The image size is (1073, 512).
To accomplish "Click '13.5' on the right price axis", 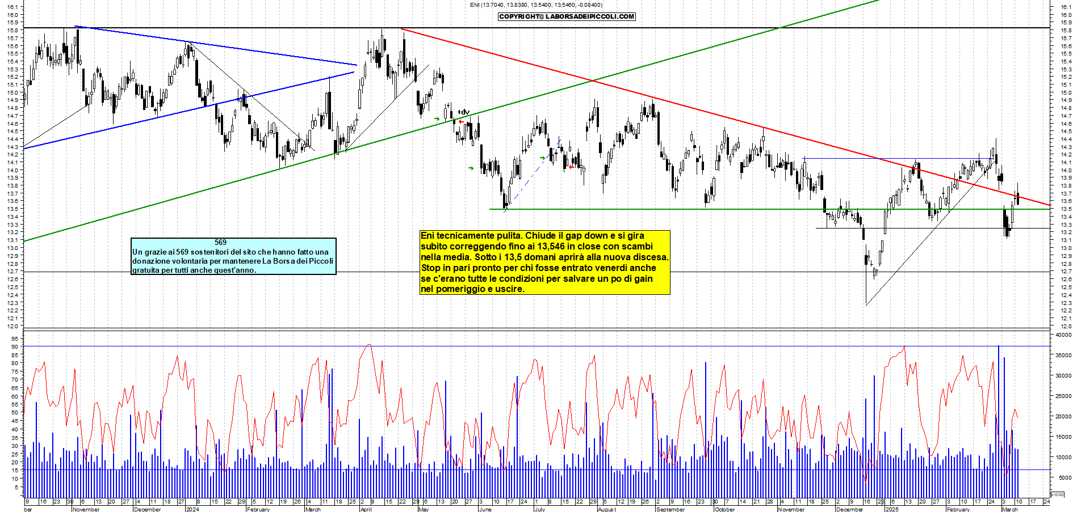I will (x=1065, y=209).
